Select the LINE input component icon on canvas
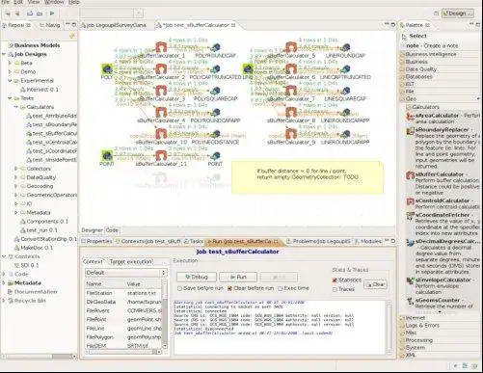 tap(248, 69)
